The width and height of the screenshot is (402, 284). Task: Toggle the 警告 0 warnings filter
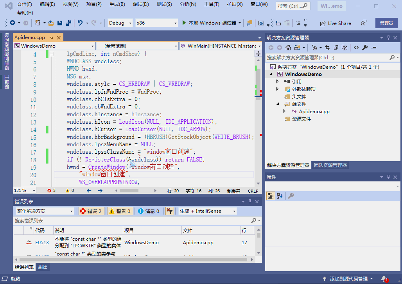pos(121,211)
